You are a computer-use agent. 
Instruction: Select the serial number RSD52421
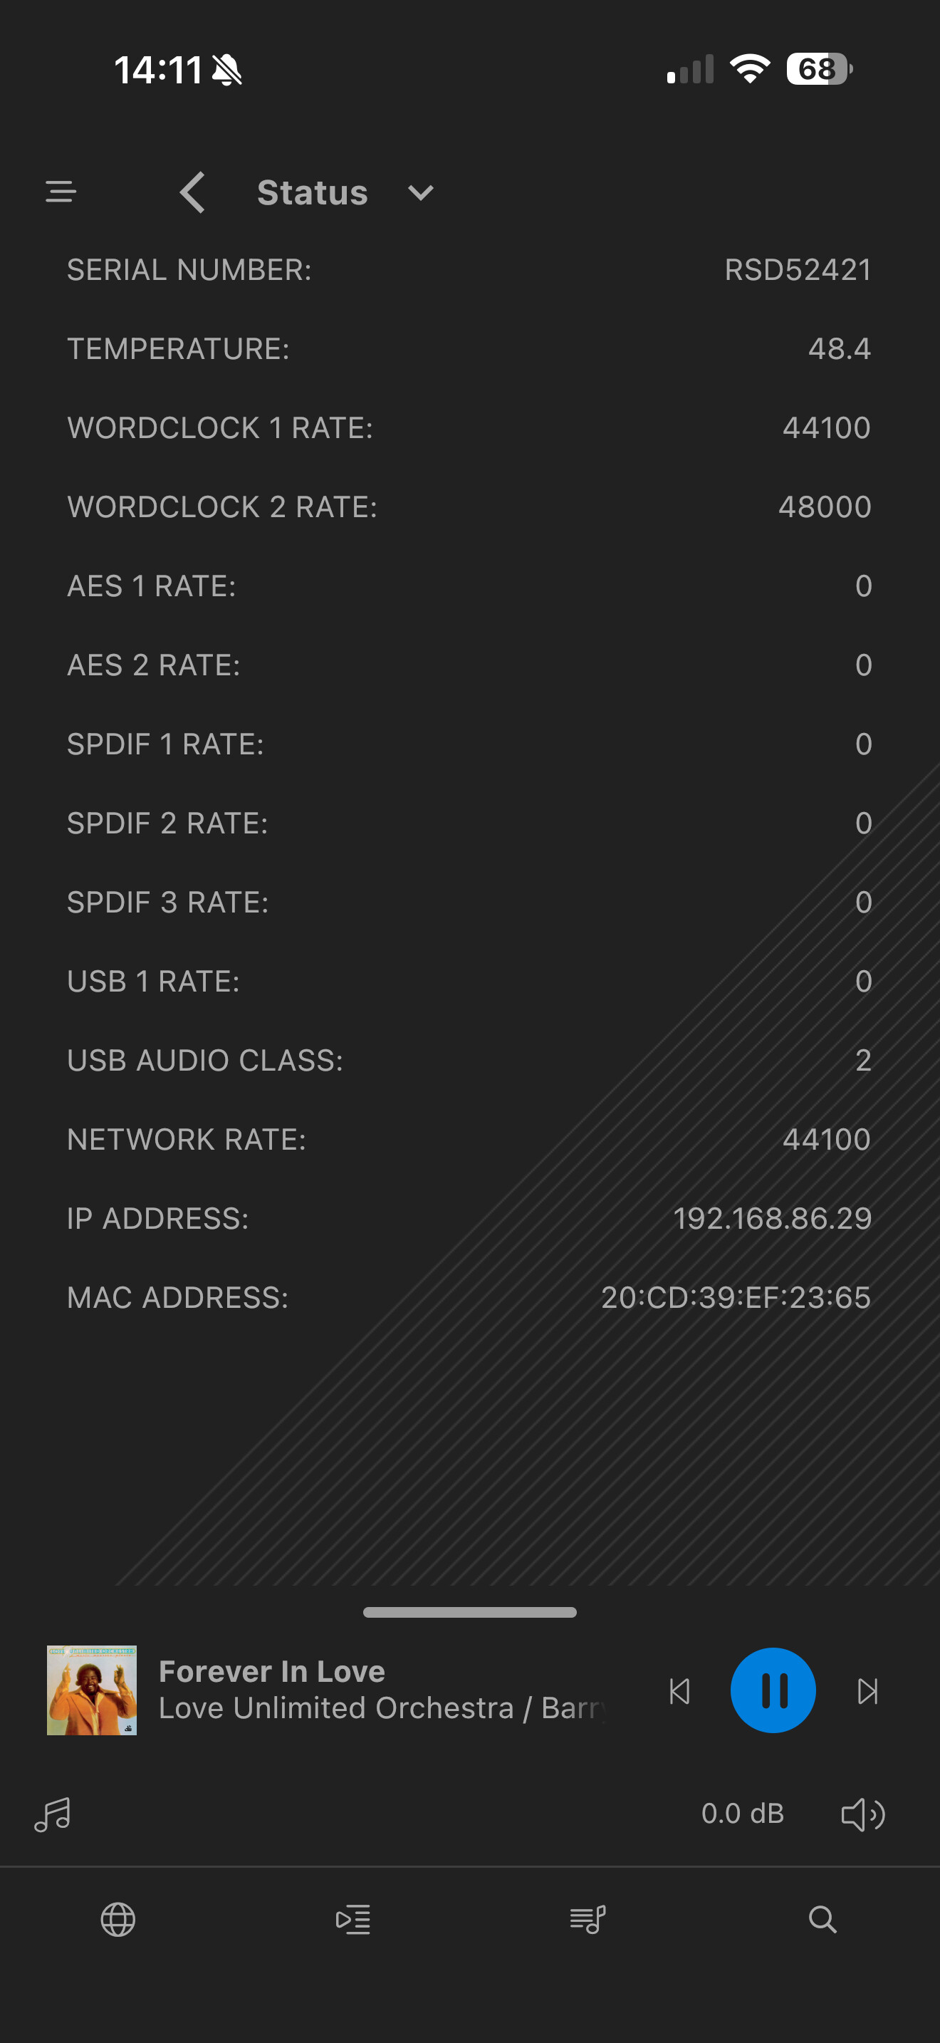[x=798, y=270]
